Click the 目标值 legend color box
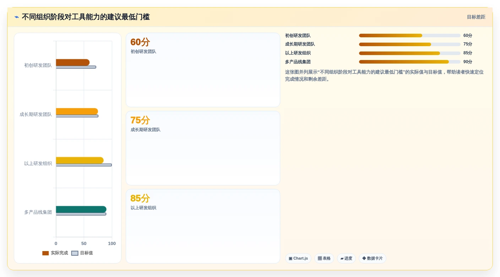The height and width of the screenshot is (277, 500). tap(75, 253)
